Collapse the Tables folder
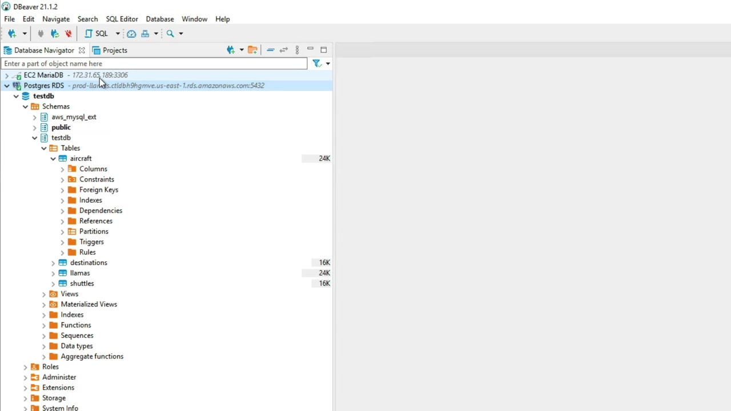 (x=44, y=148)
